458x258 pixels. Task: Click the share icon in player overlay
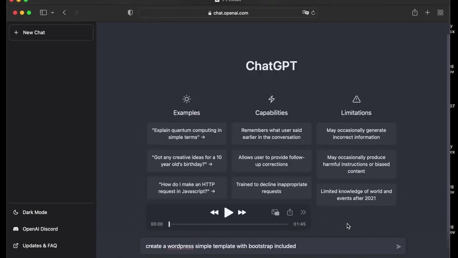(x=290, y=212)
